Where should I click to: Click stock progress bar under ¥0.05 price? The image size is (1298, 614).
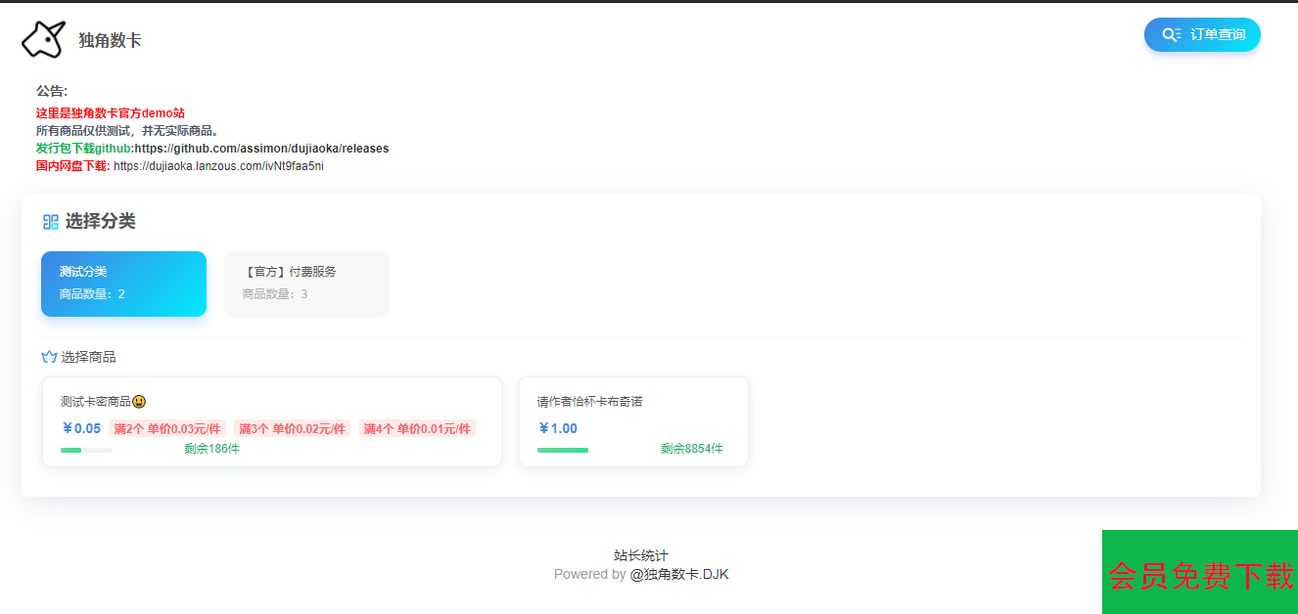click(x=86, y=450)
